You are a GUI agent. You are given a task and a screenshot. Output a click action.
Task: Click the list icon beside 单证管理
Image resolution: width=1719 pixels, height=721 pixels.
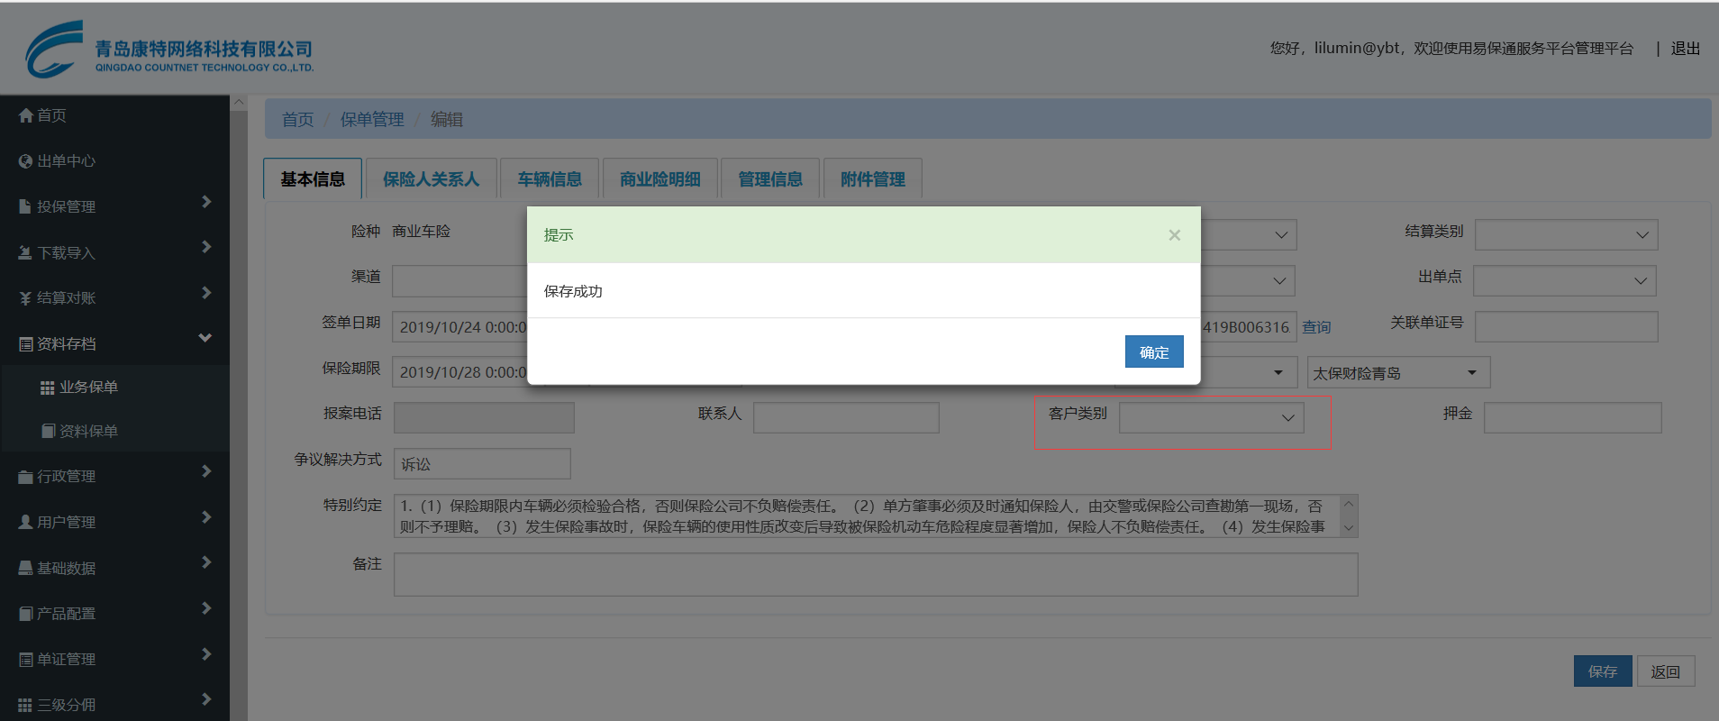(x=26, y=659)
